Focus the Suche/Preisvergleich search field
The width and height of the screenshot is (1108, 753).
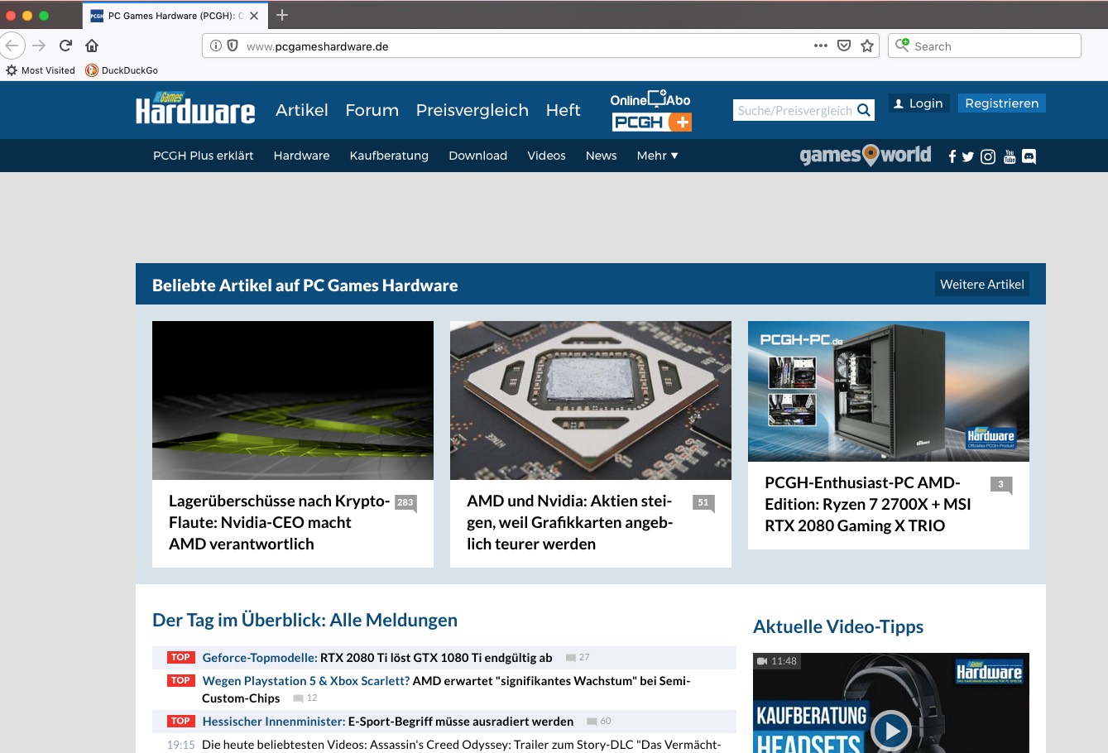794,110
